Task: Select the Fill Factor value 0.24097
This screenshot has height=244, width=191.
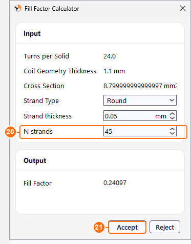Action: (115, 183)
